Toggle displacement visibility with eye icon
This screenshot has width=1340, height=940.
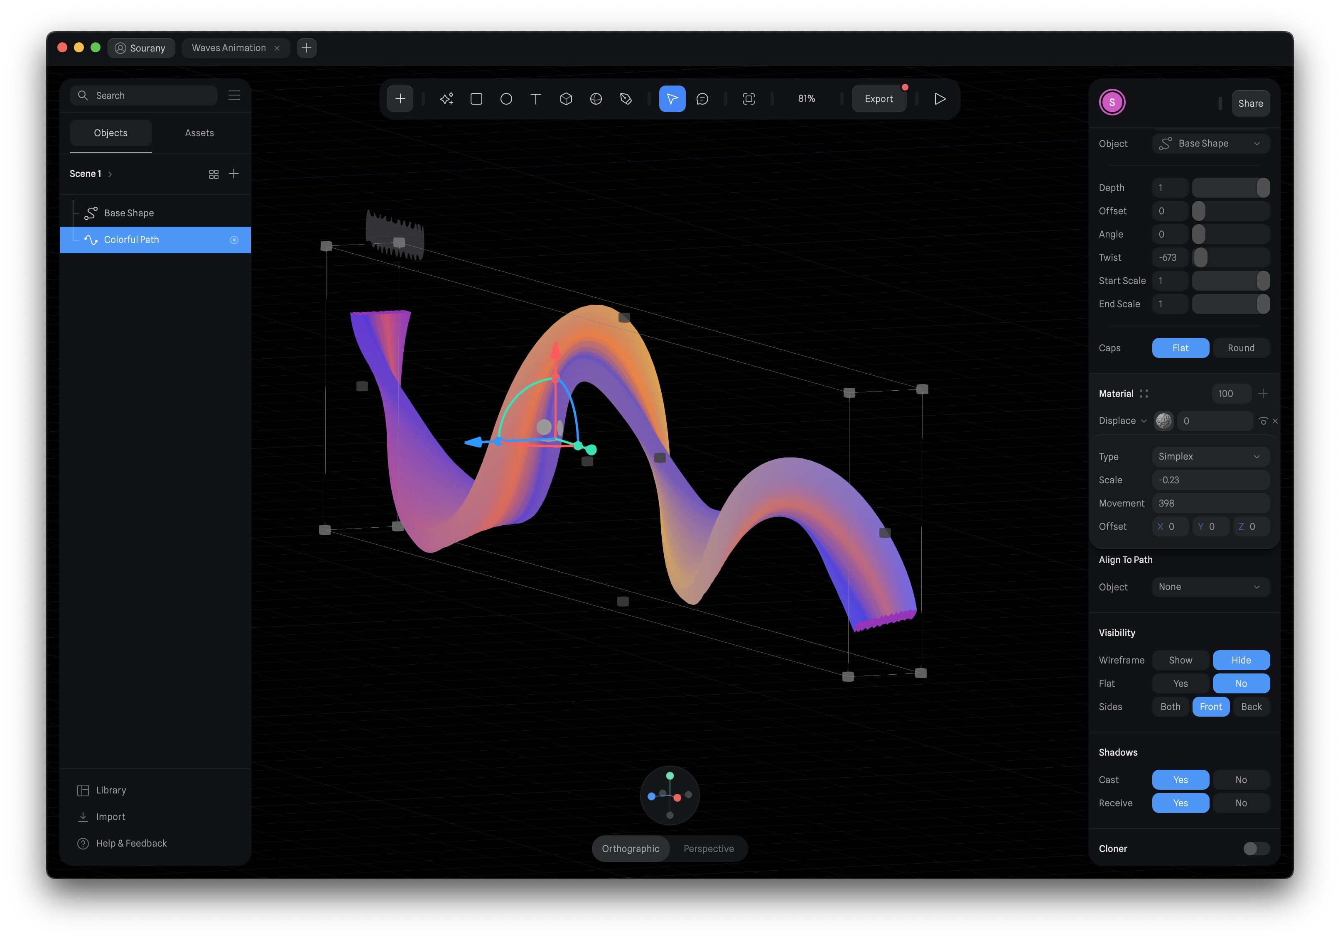(1262, 421)
